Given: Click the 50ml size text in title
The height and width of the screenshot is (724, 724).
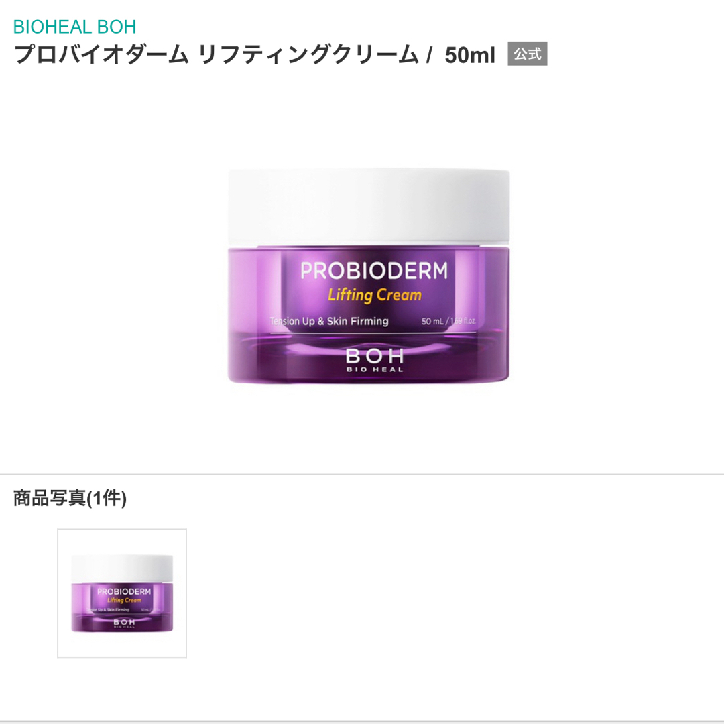Looking at the screenshot, I should (469, 55).
